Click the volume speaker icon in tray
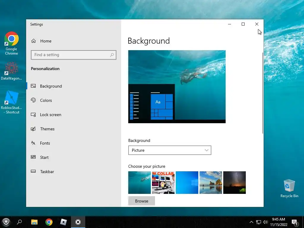The height and width of the screenshot is (228, 304). 265,222
